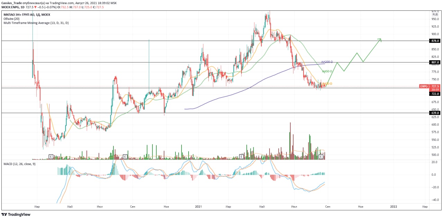Click the earliest earnings E marker
Screen dimensions: 443x219
coord(51,157)
